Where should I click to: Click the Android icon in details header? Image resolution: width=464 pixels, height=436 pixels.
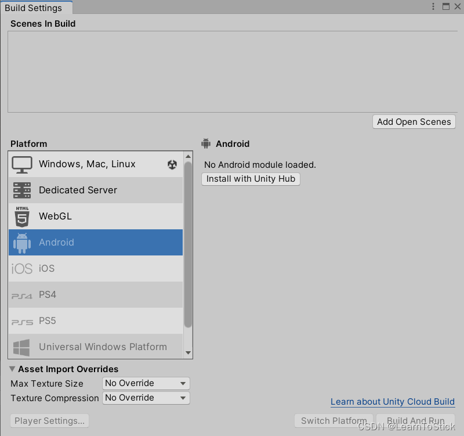pos(206,143)
